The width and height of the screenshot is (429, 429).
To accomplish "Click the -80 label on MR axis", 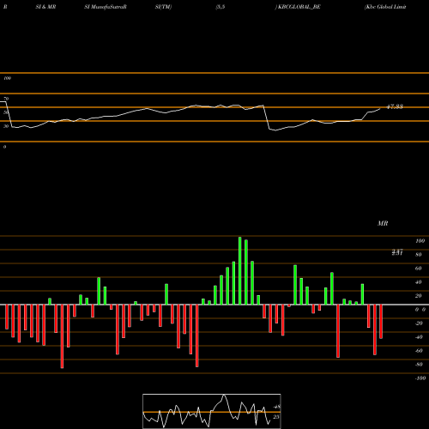I will [x=419, y=365].
